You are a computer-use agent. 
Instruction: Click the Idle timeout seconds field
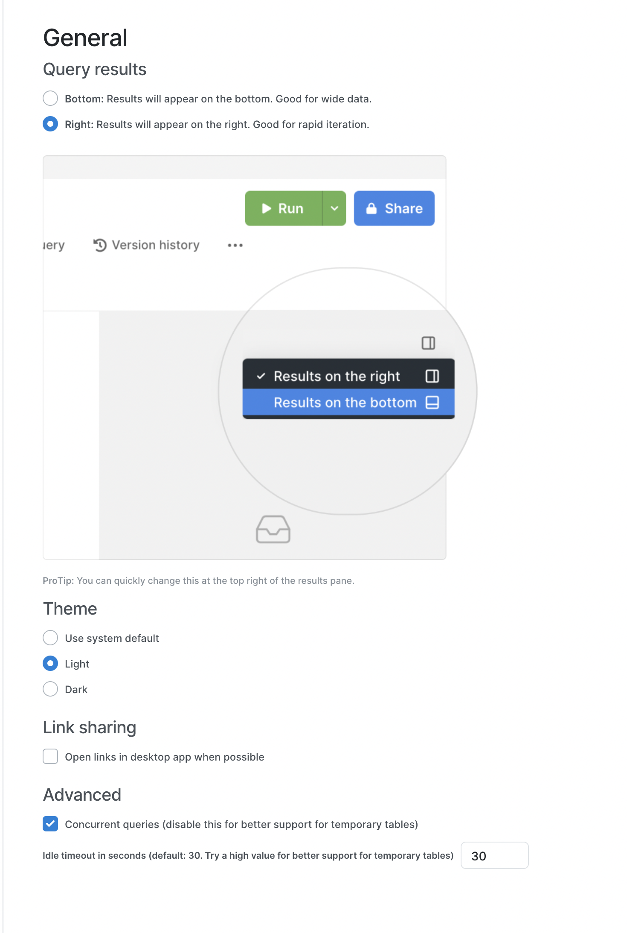494,855
